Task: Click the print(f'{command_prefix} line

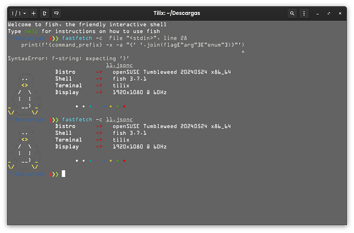Action: coord(133,45)
